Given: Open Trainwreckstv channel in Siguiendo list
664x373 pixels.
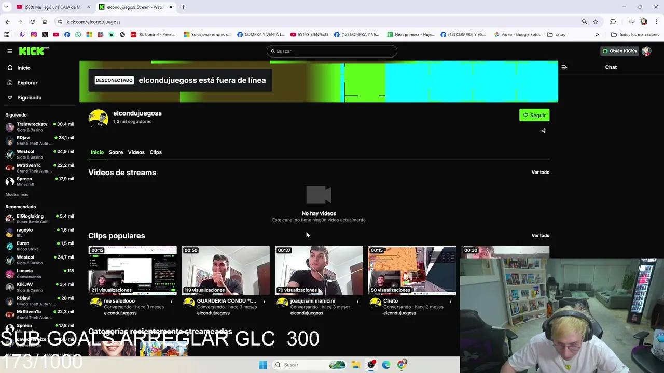Looking at the screenshot, I should (40, 127).
